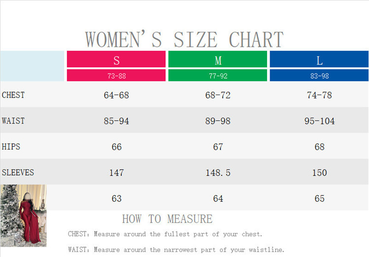Select the HIPS row label
The width and height of the screenshot is (369, 257).
pos(11,147)
